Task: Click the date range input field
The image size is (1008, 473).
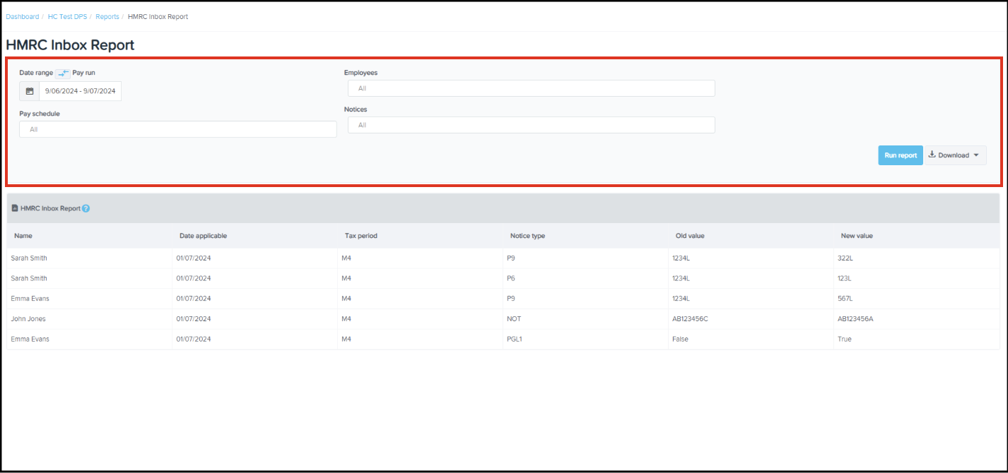Action: (80, 91)
